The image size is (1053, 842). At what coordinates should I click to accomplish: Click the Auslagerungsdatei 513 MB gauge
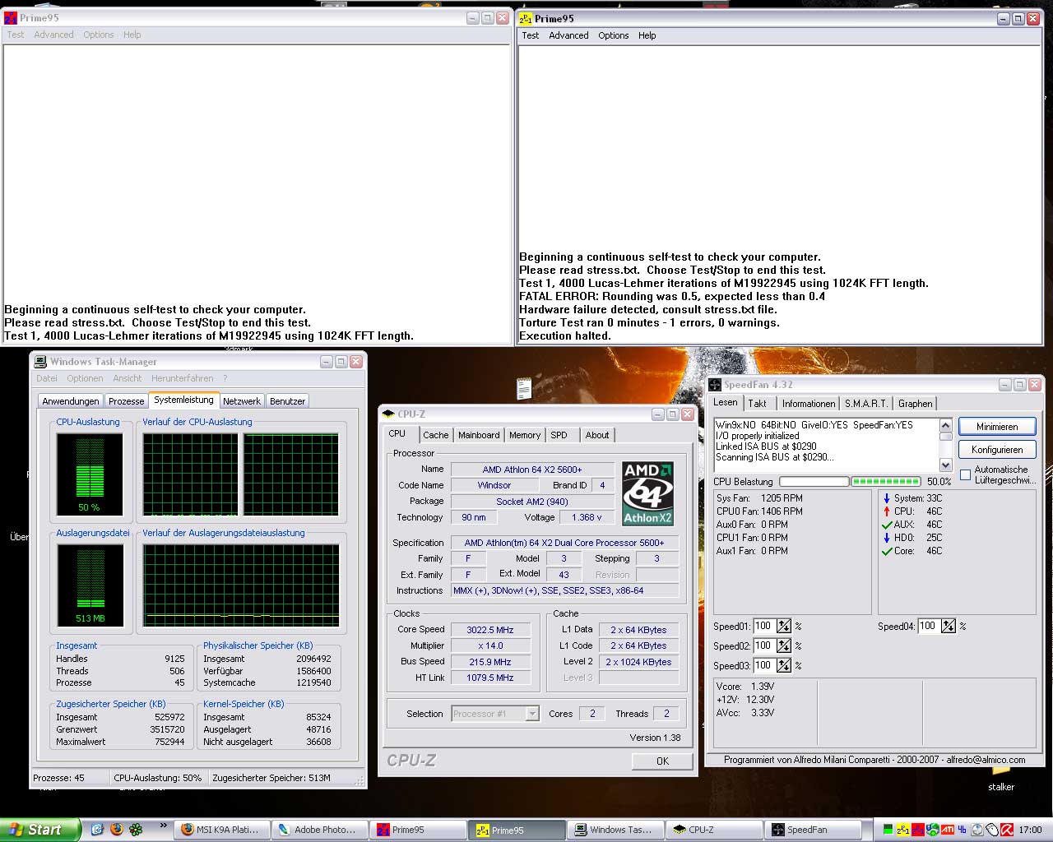[90, 585]
